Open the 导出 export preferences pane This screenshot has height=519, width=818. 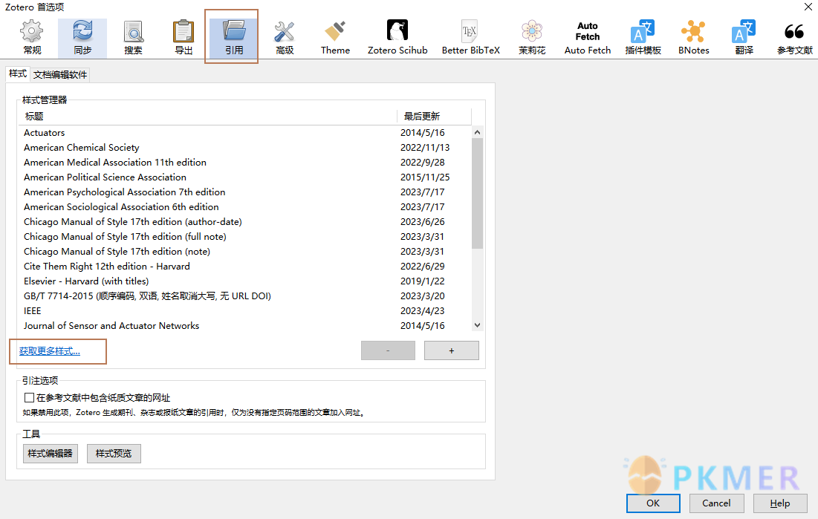coord(183,38)
